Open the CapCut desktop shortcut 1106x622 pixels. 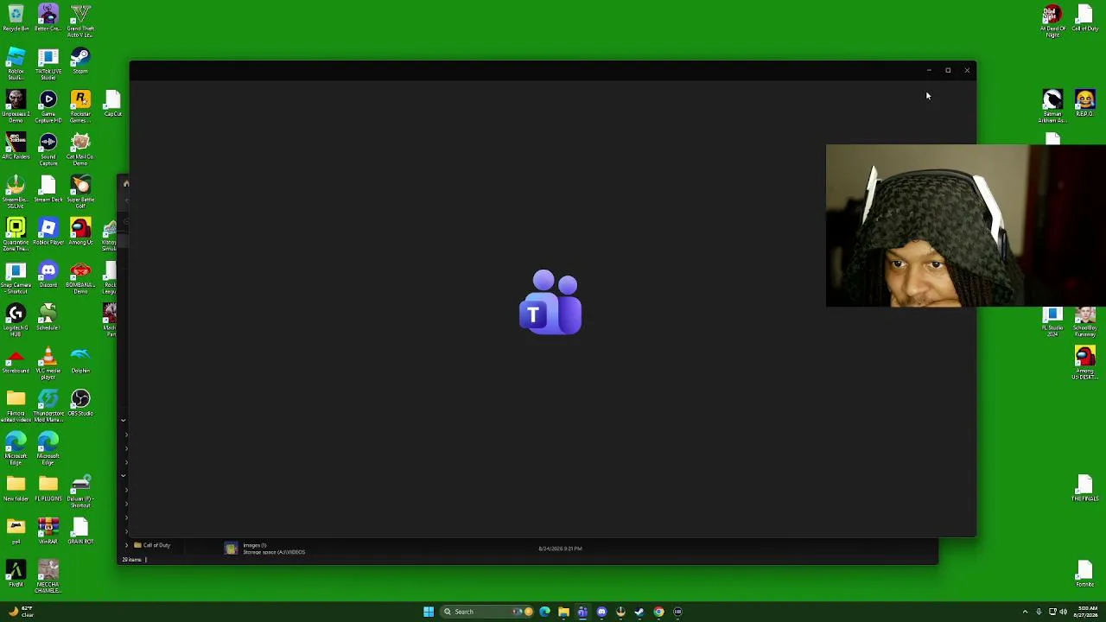(x=113, y=104)
